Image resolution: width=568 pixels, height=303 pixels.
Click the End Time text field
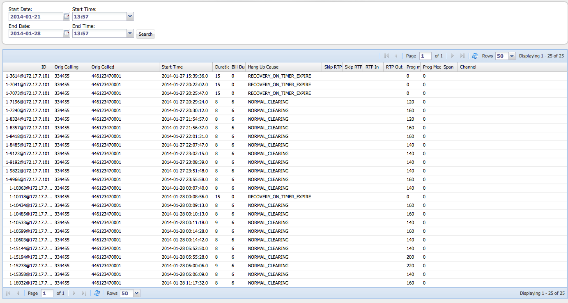99,34
